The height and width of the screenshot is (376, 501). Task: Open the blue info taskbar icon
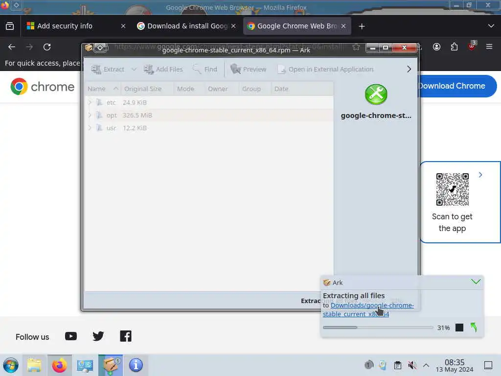pyautogui.click(x=136, y=365)
